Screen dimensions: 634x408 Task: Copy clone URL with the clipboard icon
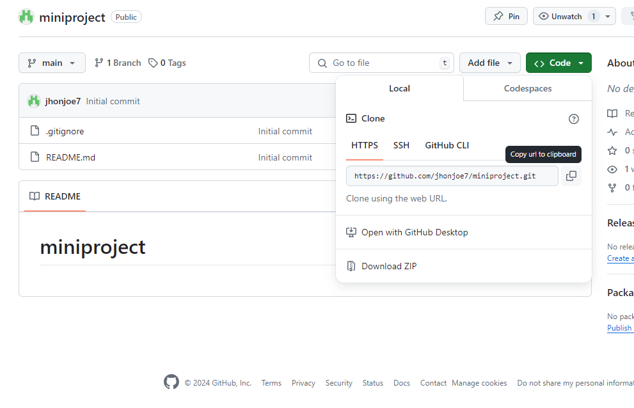coord(571,176)
